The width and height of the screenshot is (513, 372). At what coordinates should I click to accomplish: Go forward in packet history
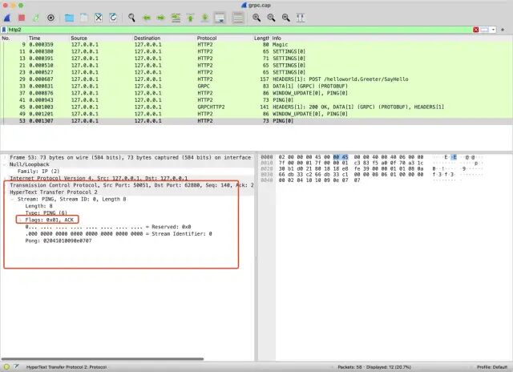(x=160, y=18)
